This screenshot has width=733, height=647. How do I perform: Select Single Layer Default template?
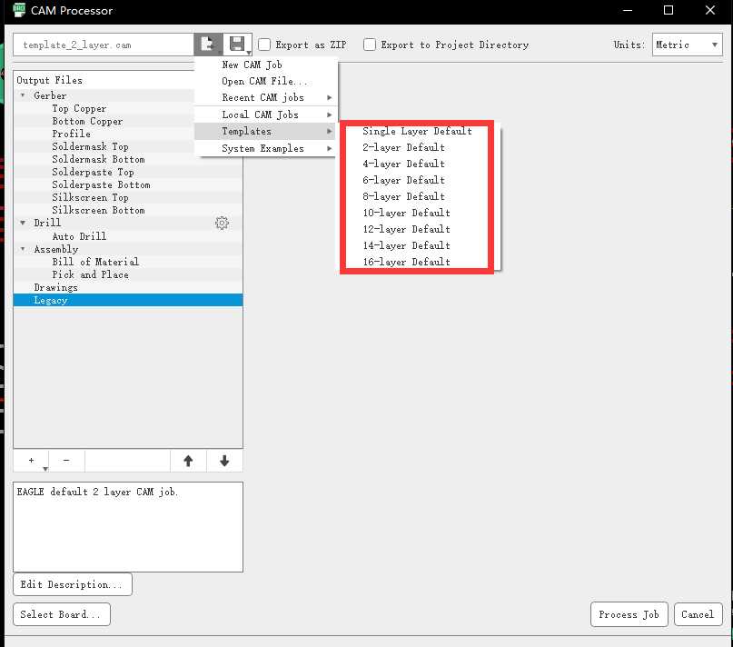[417, 131]
